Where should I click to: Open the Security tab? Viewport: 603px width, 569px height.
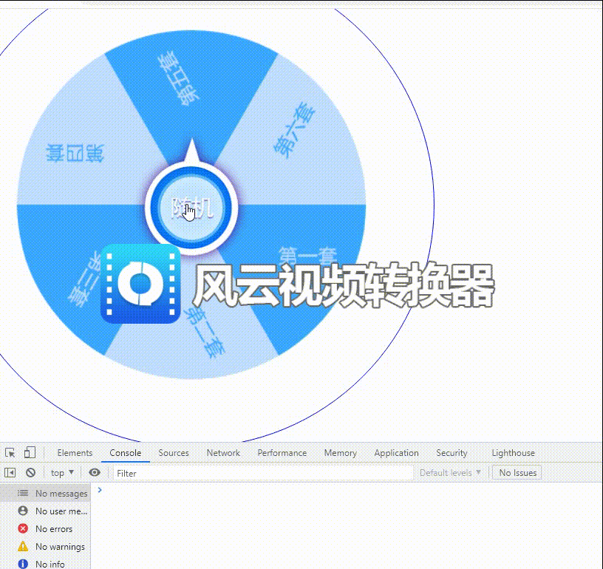pyautogui.click(x=452, y=453)
